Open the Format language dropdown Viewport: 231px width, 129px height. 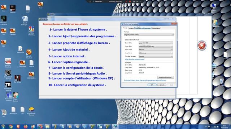point(149,35)
